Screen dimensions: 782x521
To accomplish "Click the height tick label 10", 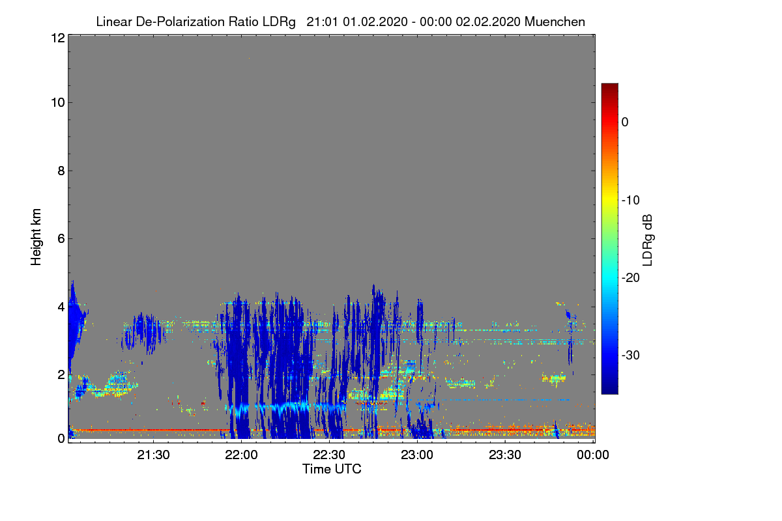I will tap(57, 102).
